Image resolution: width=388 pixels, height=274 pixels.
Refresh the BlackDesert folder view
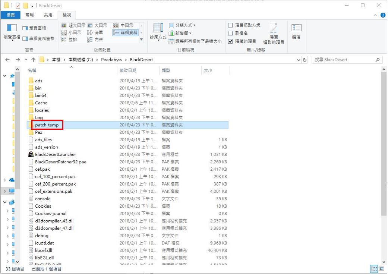305,60
